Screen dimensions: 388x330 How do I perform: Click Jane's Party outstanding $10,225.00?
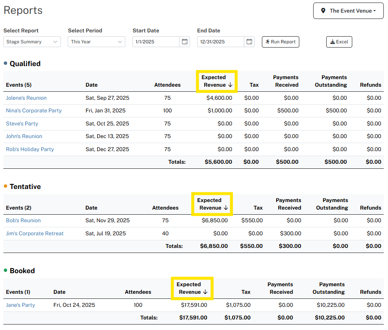coord(330,305)
